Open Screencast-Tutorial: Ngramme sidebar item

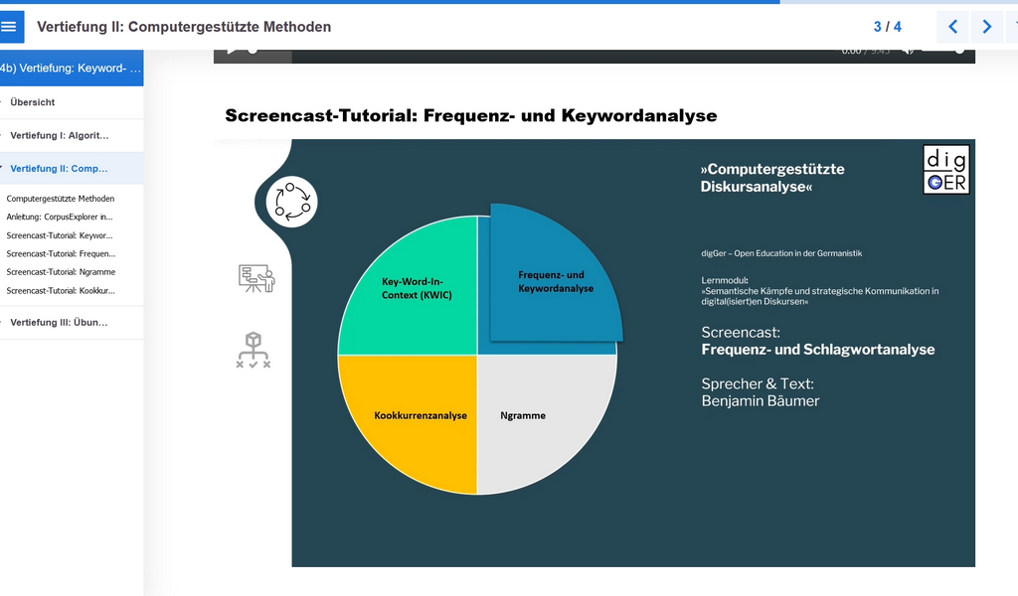pyautogui.click(x=61, y=272)
